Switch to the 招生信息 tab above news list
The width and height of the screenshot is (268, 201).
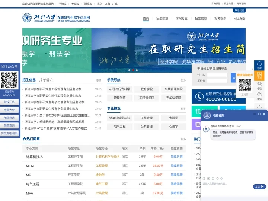[x=29, y=80]
